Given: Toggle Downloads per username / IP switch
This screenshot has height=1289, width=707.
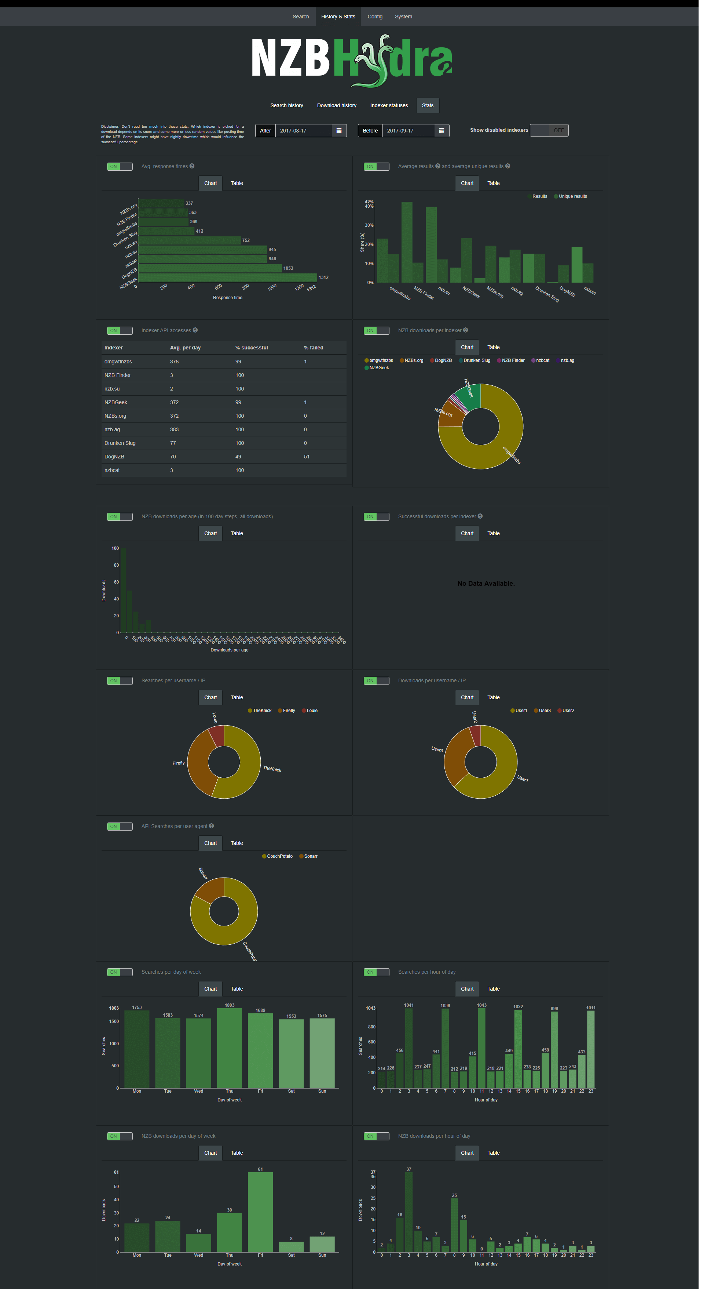Looking at the screenshot, I should pos(376,681).
